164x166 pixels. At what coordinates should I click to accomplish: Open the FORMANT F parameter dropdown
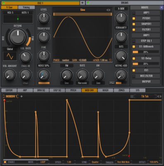pos(121,28)
